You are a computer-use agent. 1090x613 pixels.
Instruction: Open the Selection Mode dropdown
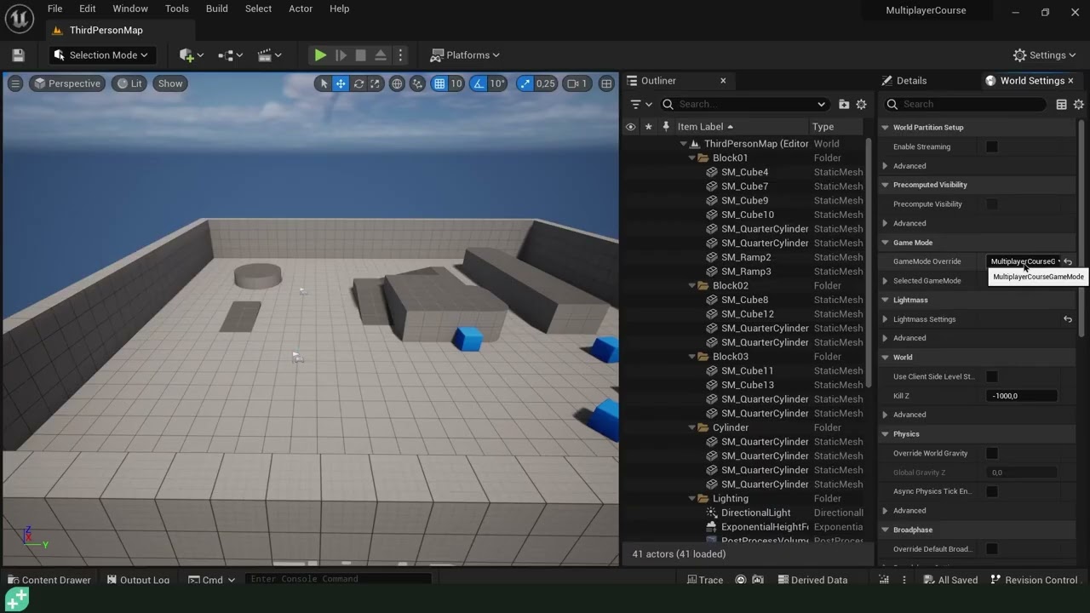click(x=100, y=55)
